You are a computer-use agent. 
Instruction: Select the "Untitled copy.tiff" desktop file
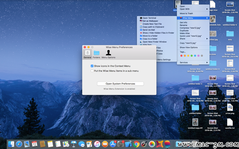(195, 124)
